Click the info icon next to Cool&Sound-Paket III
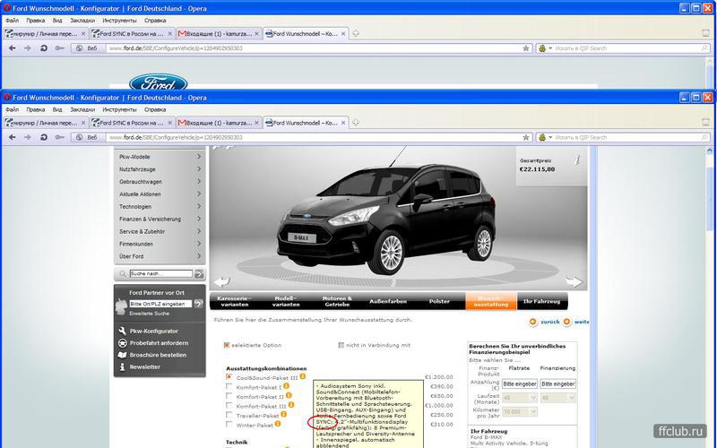Screen dimensions: 717x448 pos(303,376)
